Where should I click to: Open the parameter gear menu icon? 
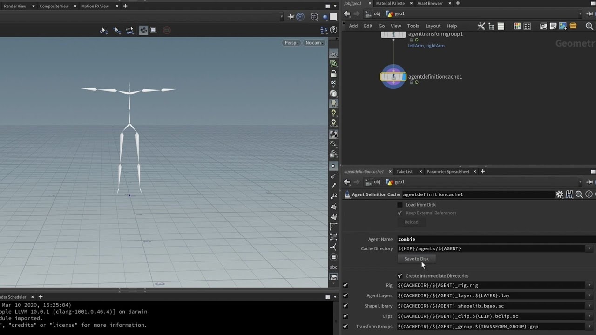[x=560, y=194]
